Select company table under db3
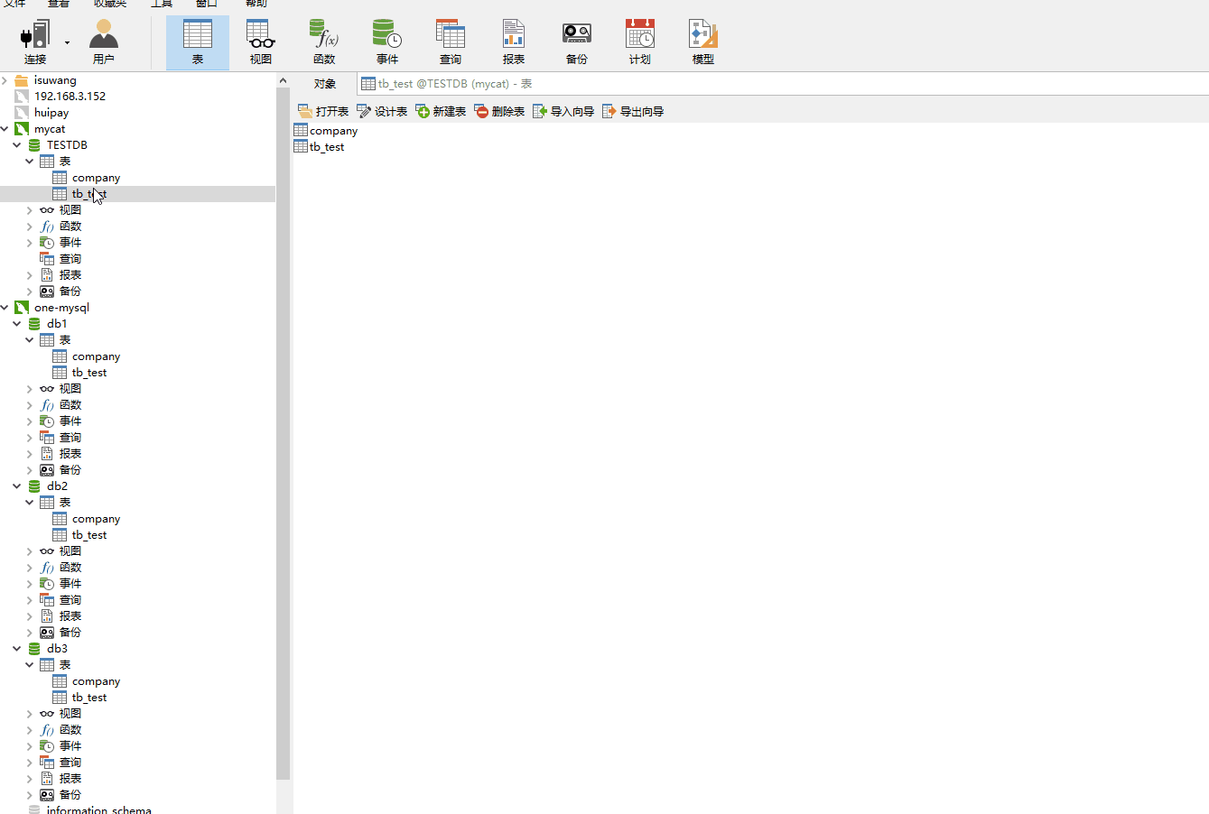The height and width of the screenshot is (814, 1209). pos(96,681)
